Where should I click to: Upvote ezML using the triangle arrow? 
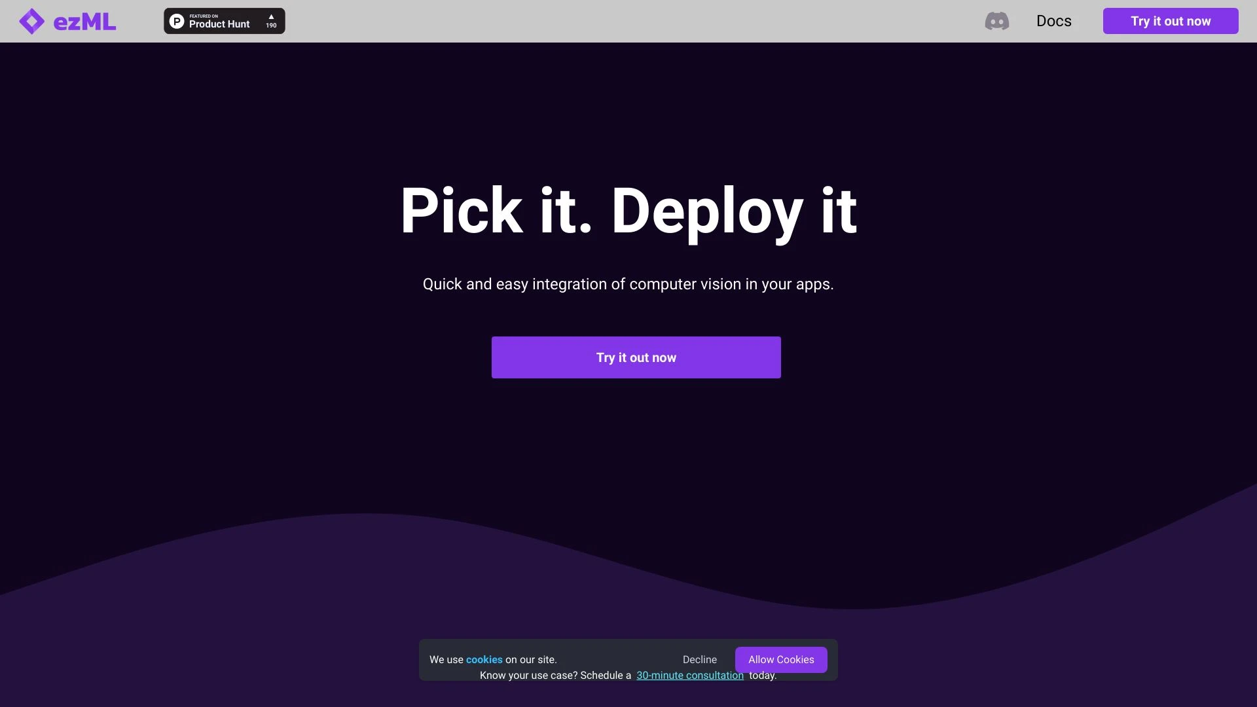point(270,16)
